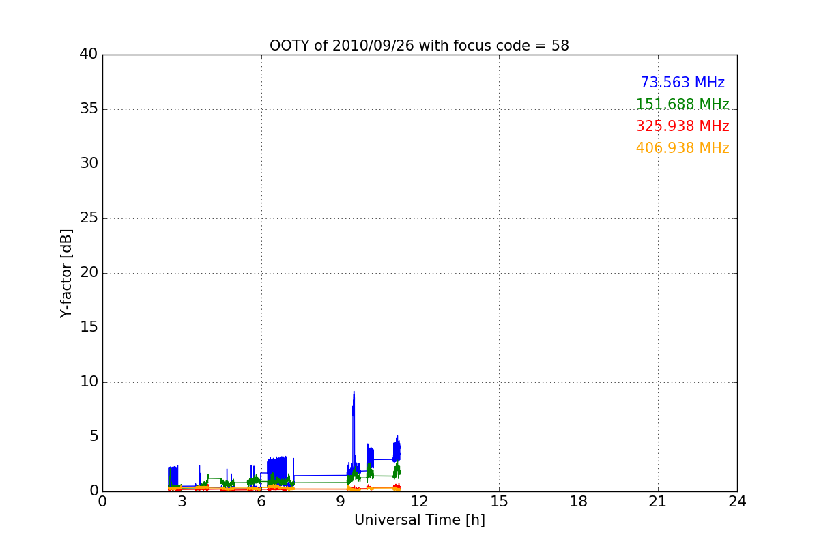Click x-axis tick label 6
This screenshot has width=819, height=546.
tap(261, 501)
